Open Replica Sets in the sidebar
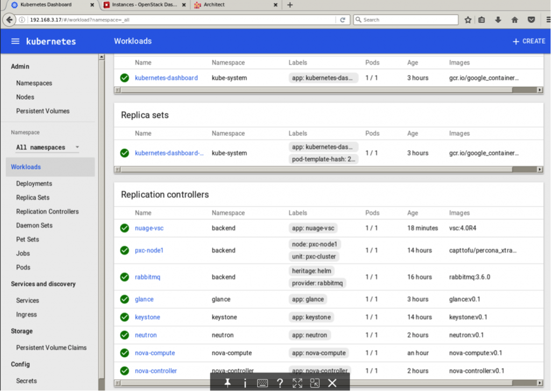 click(x=33, y=198)
